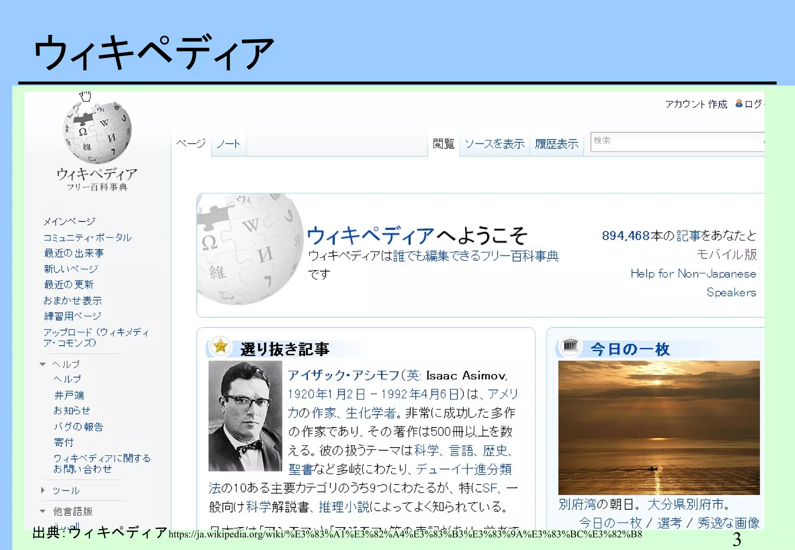This screenshot has height=550, width=795.
Task: Open アップロード (ウィキメディア・コモンズ) link
Action: pyautogui.click(x=96, y=337)
